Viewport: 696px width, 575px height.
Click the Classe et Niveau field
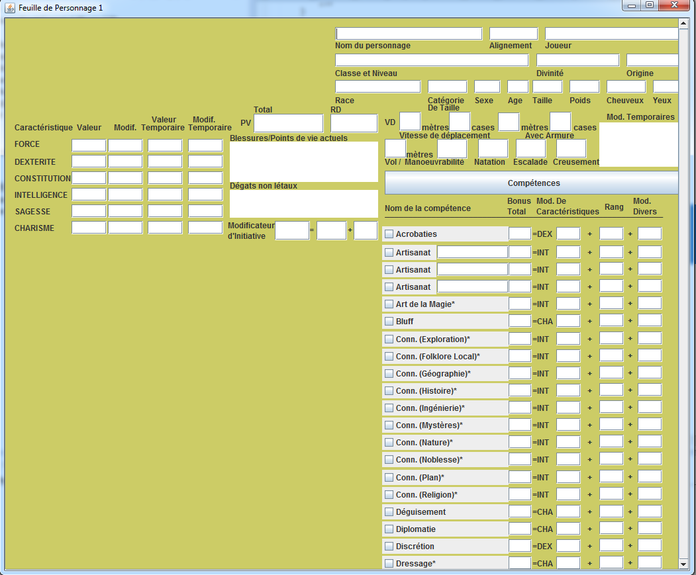point(431,60)
